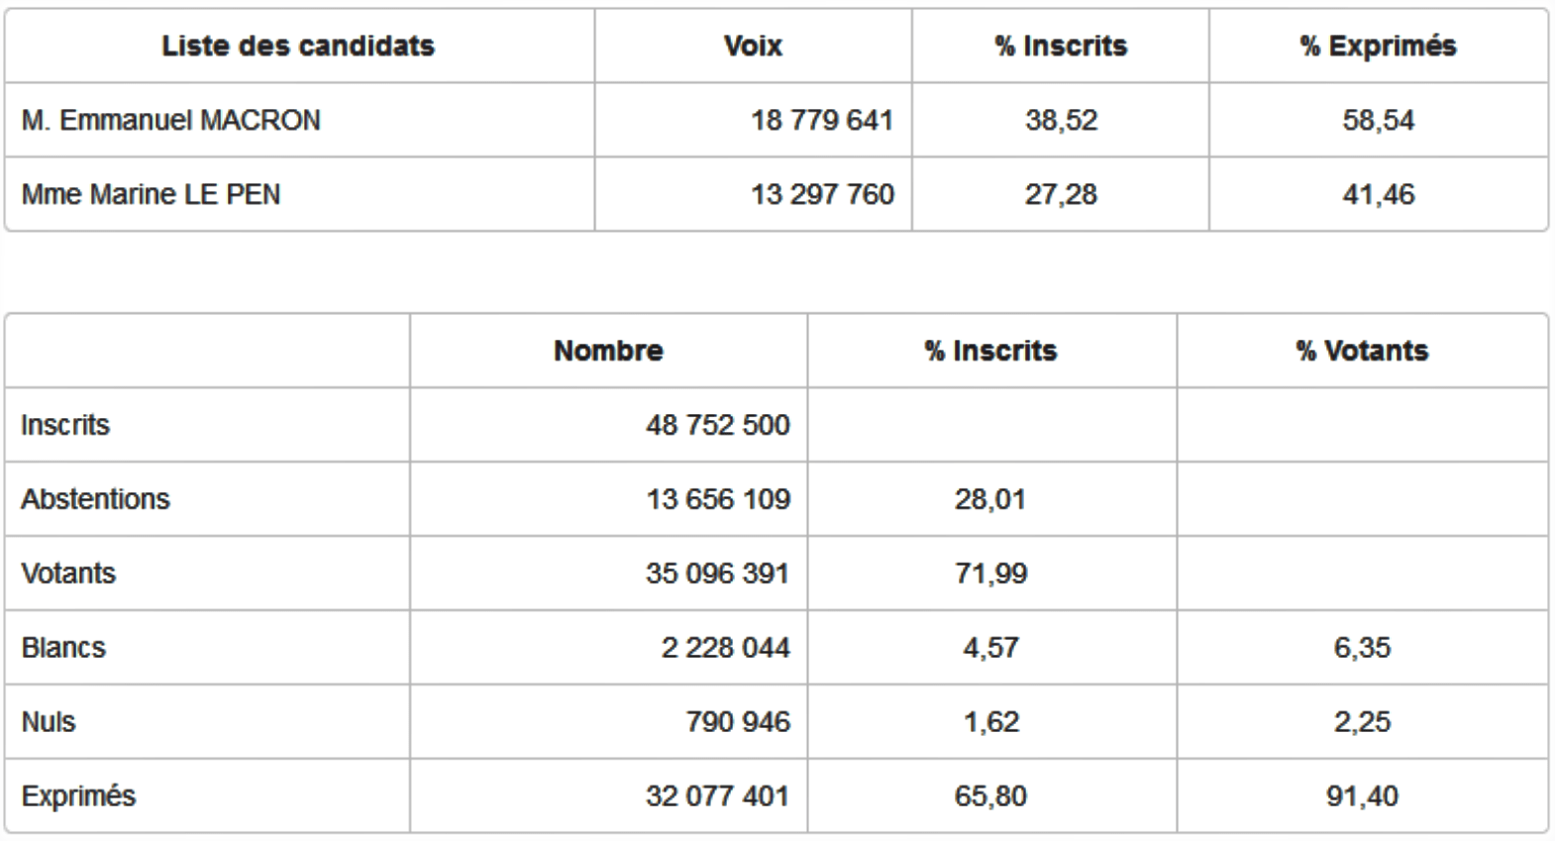Select the 'Abstentions' row label
This screenshot has height=841, width=1555.
(x=95, y=499)
